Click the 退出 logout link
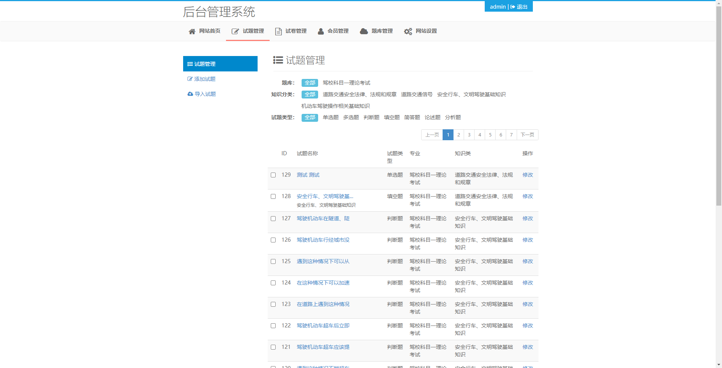 point(519,7)
